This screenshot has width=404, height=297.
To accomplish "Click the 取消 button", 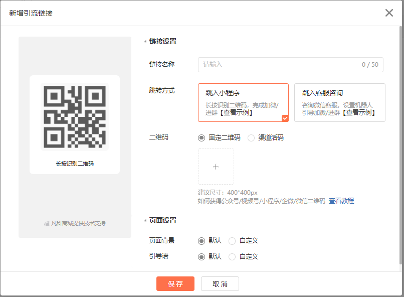I will (x=220, y=283).
